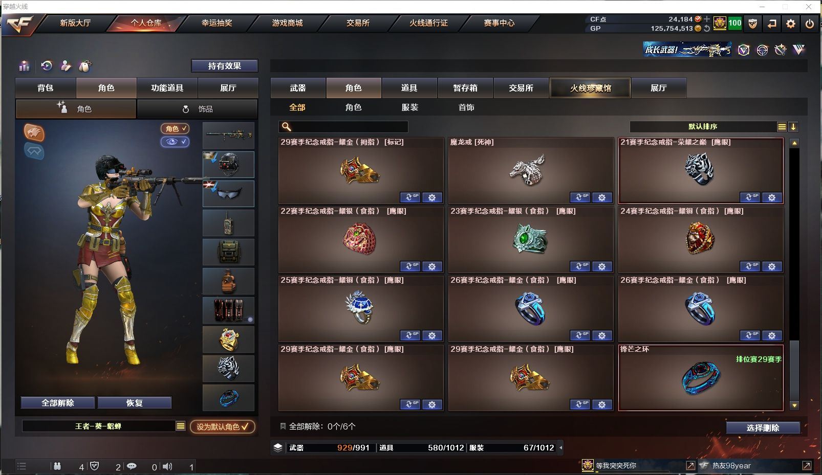
Task: Click the magnifier search icon
Action: [287, 127]
